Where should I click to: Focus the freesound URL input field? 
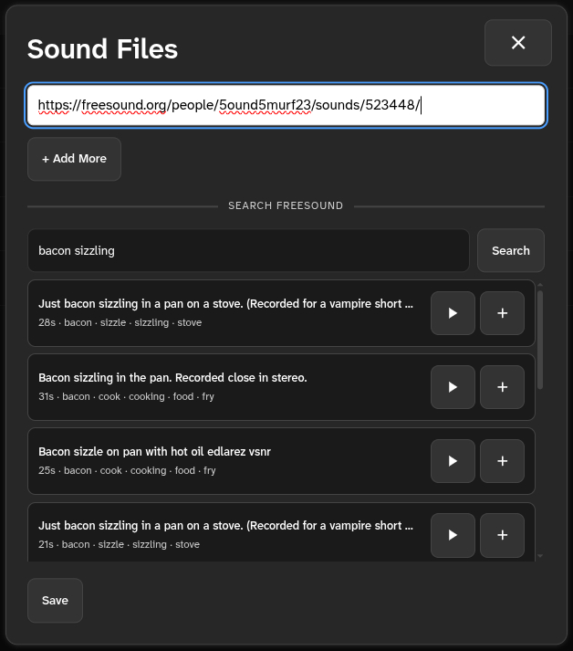tap(286, 105)
